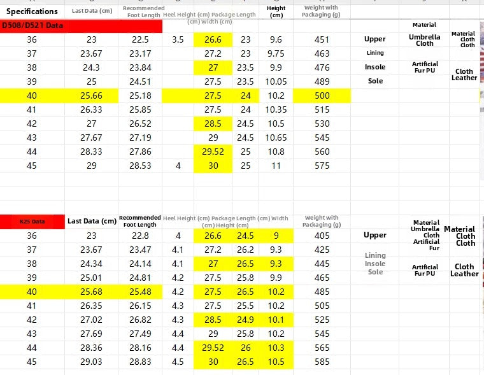The image size is (484, 375).
Task: Click the cell showing 28.83
Action: pyautogui.click(x=139, y=362)
